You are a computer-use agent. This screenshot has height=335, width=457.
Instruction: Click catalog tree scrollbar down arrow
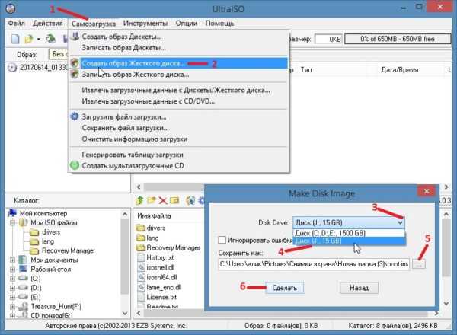pos(125,314)
